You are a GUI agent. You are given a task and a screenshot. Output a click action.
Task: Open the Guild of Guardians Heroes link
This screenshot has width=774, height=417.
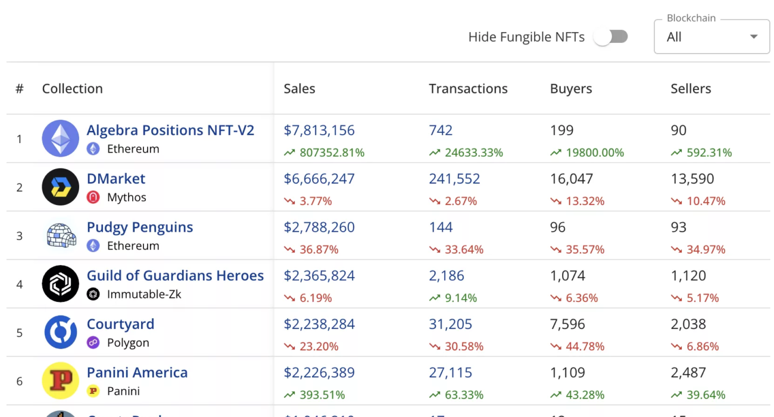175,275
